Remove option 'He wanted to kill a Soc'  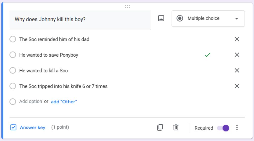(x=237, y=71)
